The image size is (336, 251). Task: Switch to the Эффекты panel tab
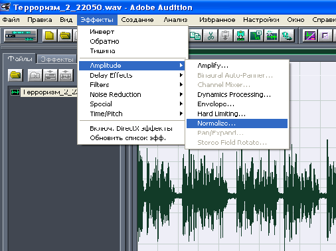pos(57,59)
